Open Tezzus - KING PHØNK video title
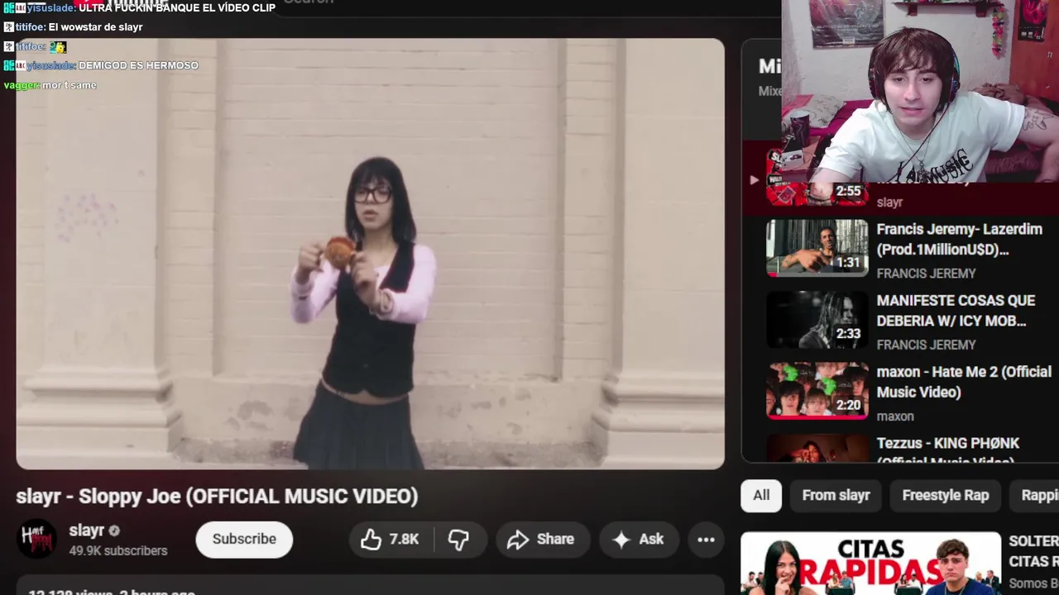1059x595 pixels. [948, 450]
